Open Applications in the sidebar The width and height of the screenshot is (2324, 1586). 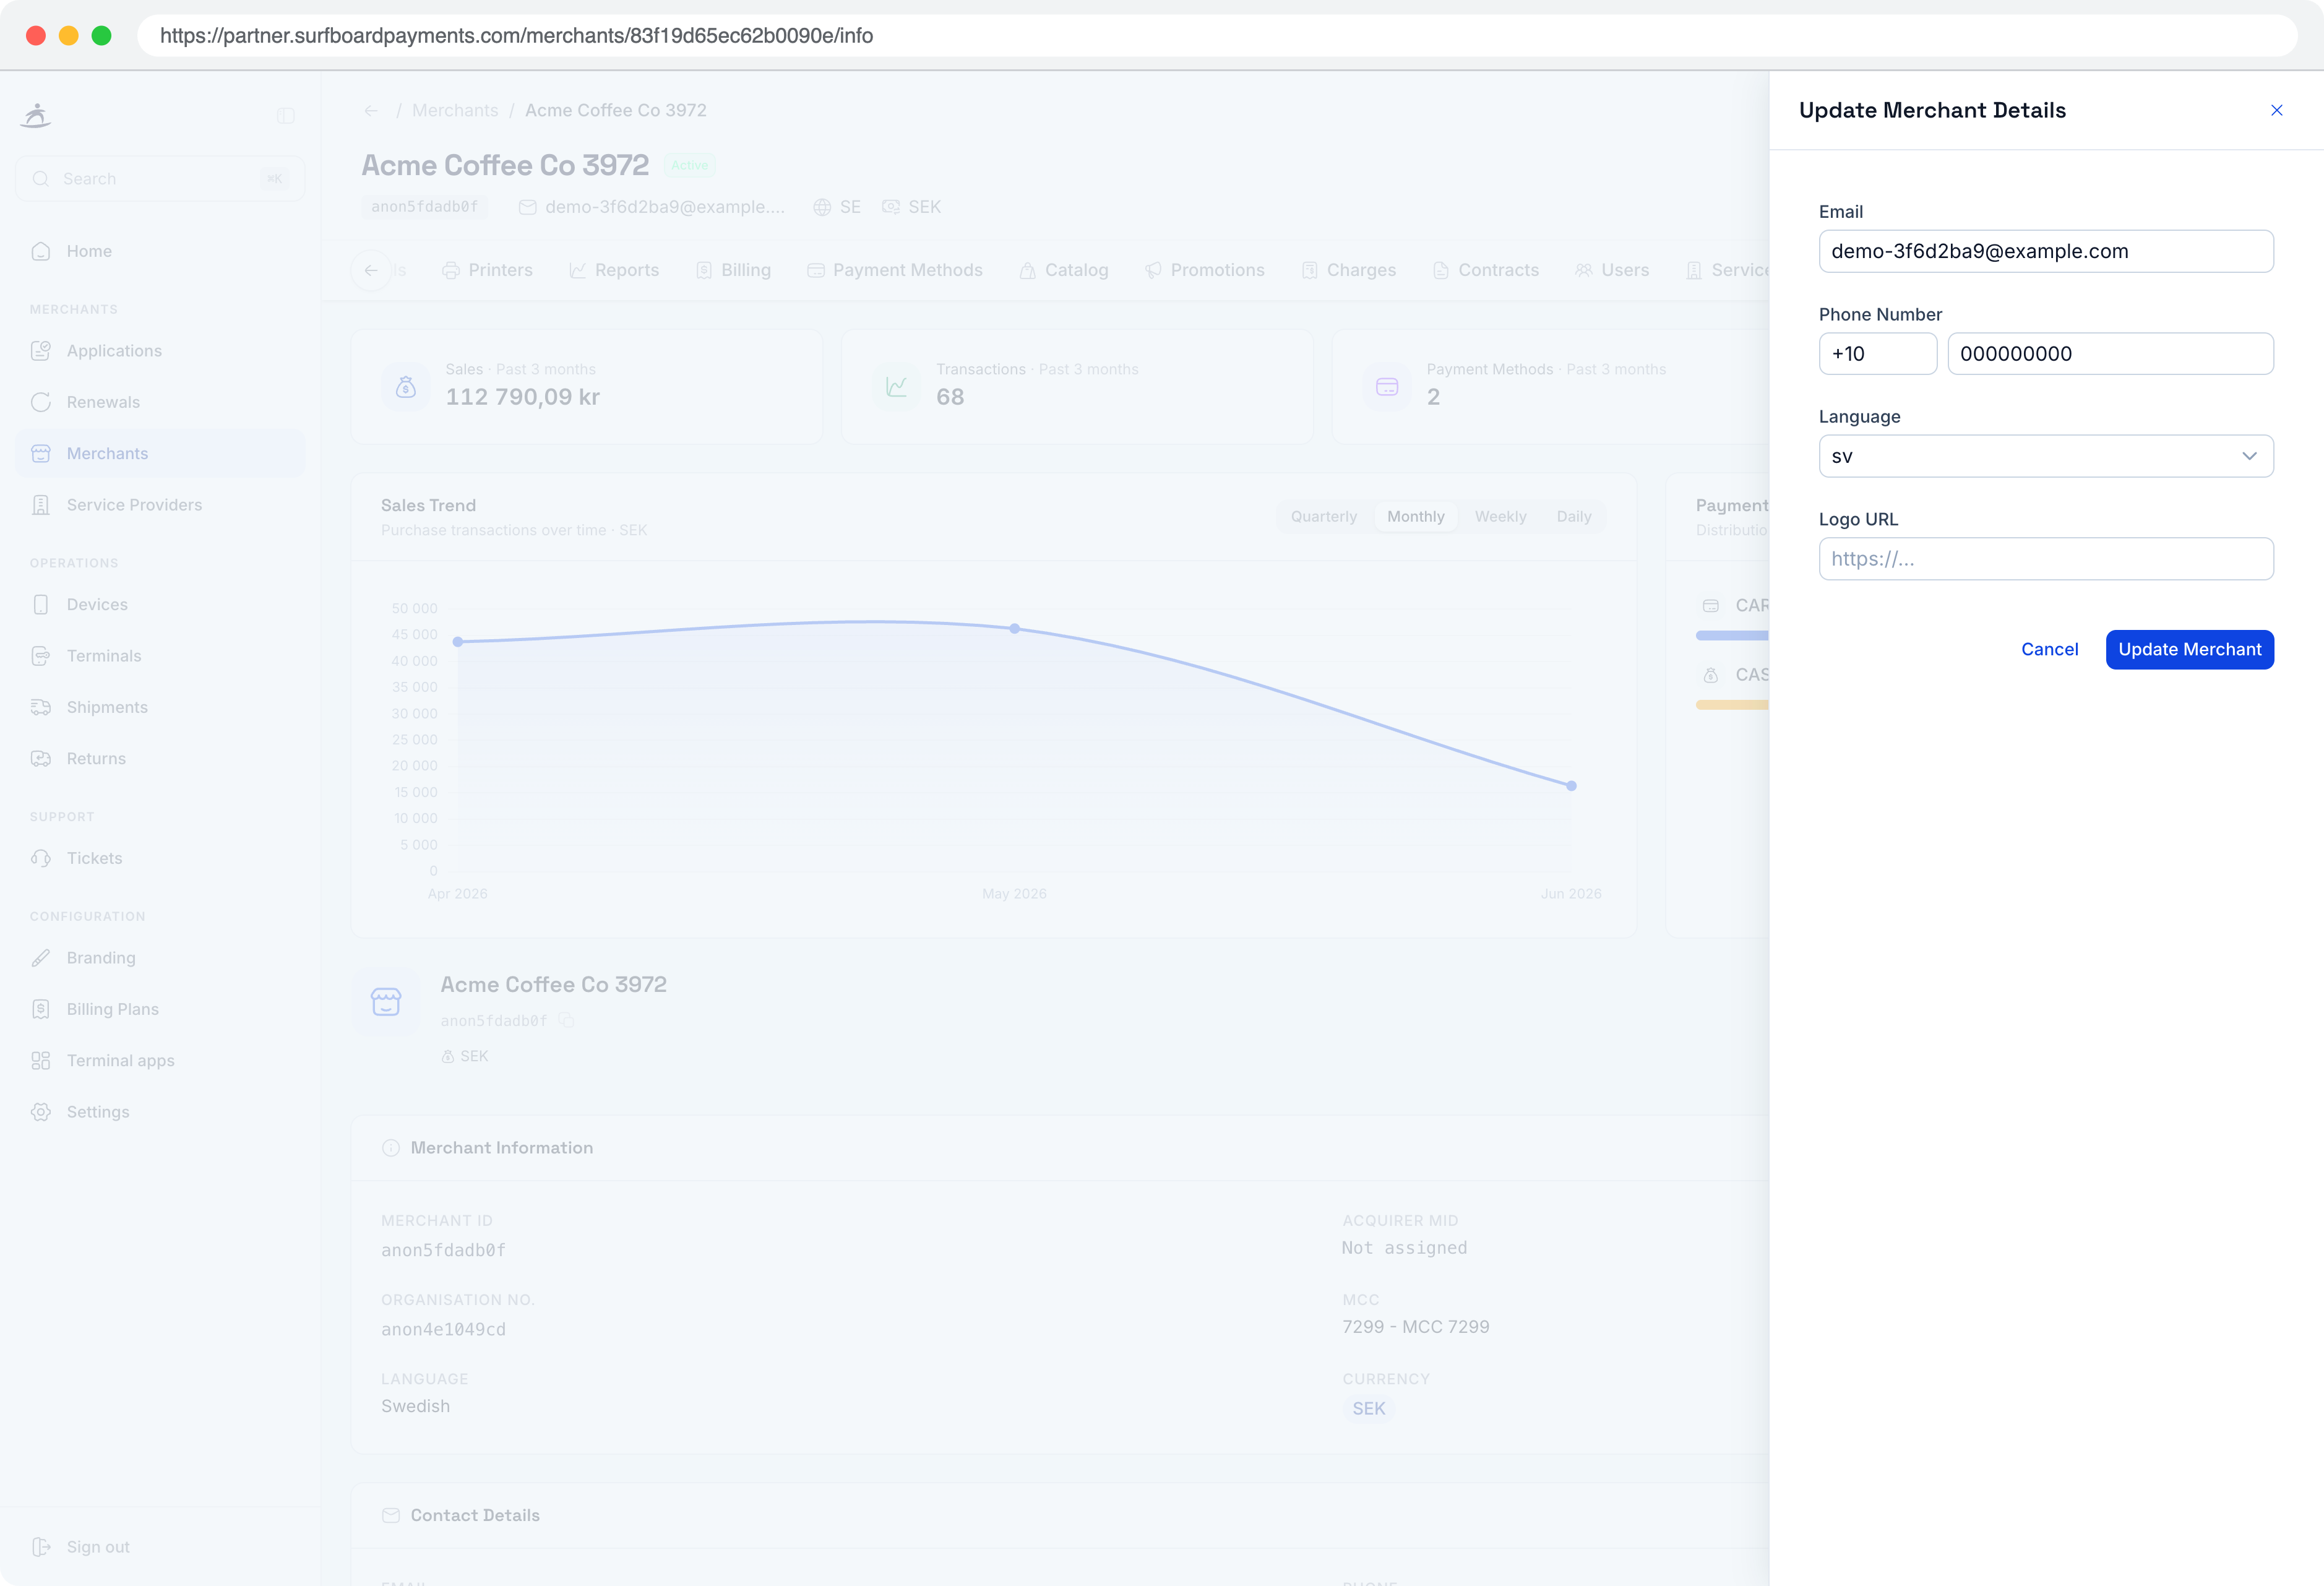coord(160,351)
